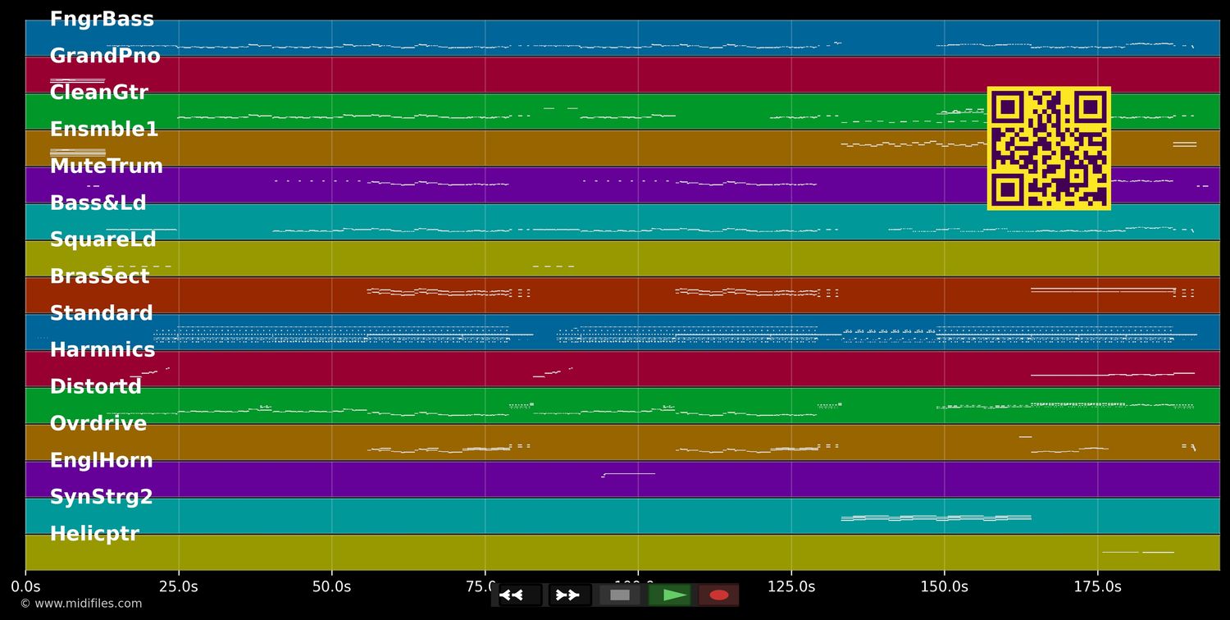Open the www.midifiles.com copyright link

click(x=80, y=604)
